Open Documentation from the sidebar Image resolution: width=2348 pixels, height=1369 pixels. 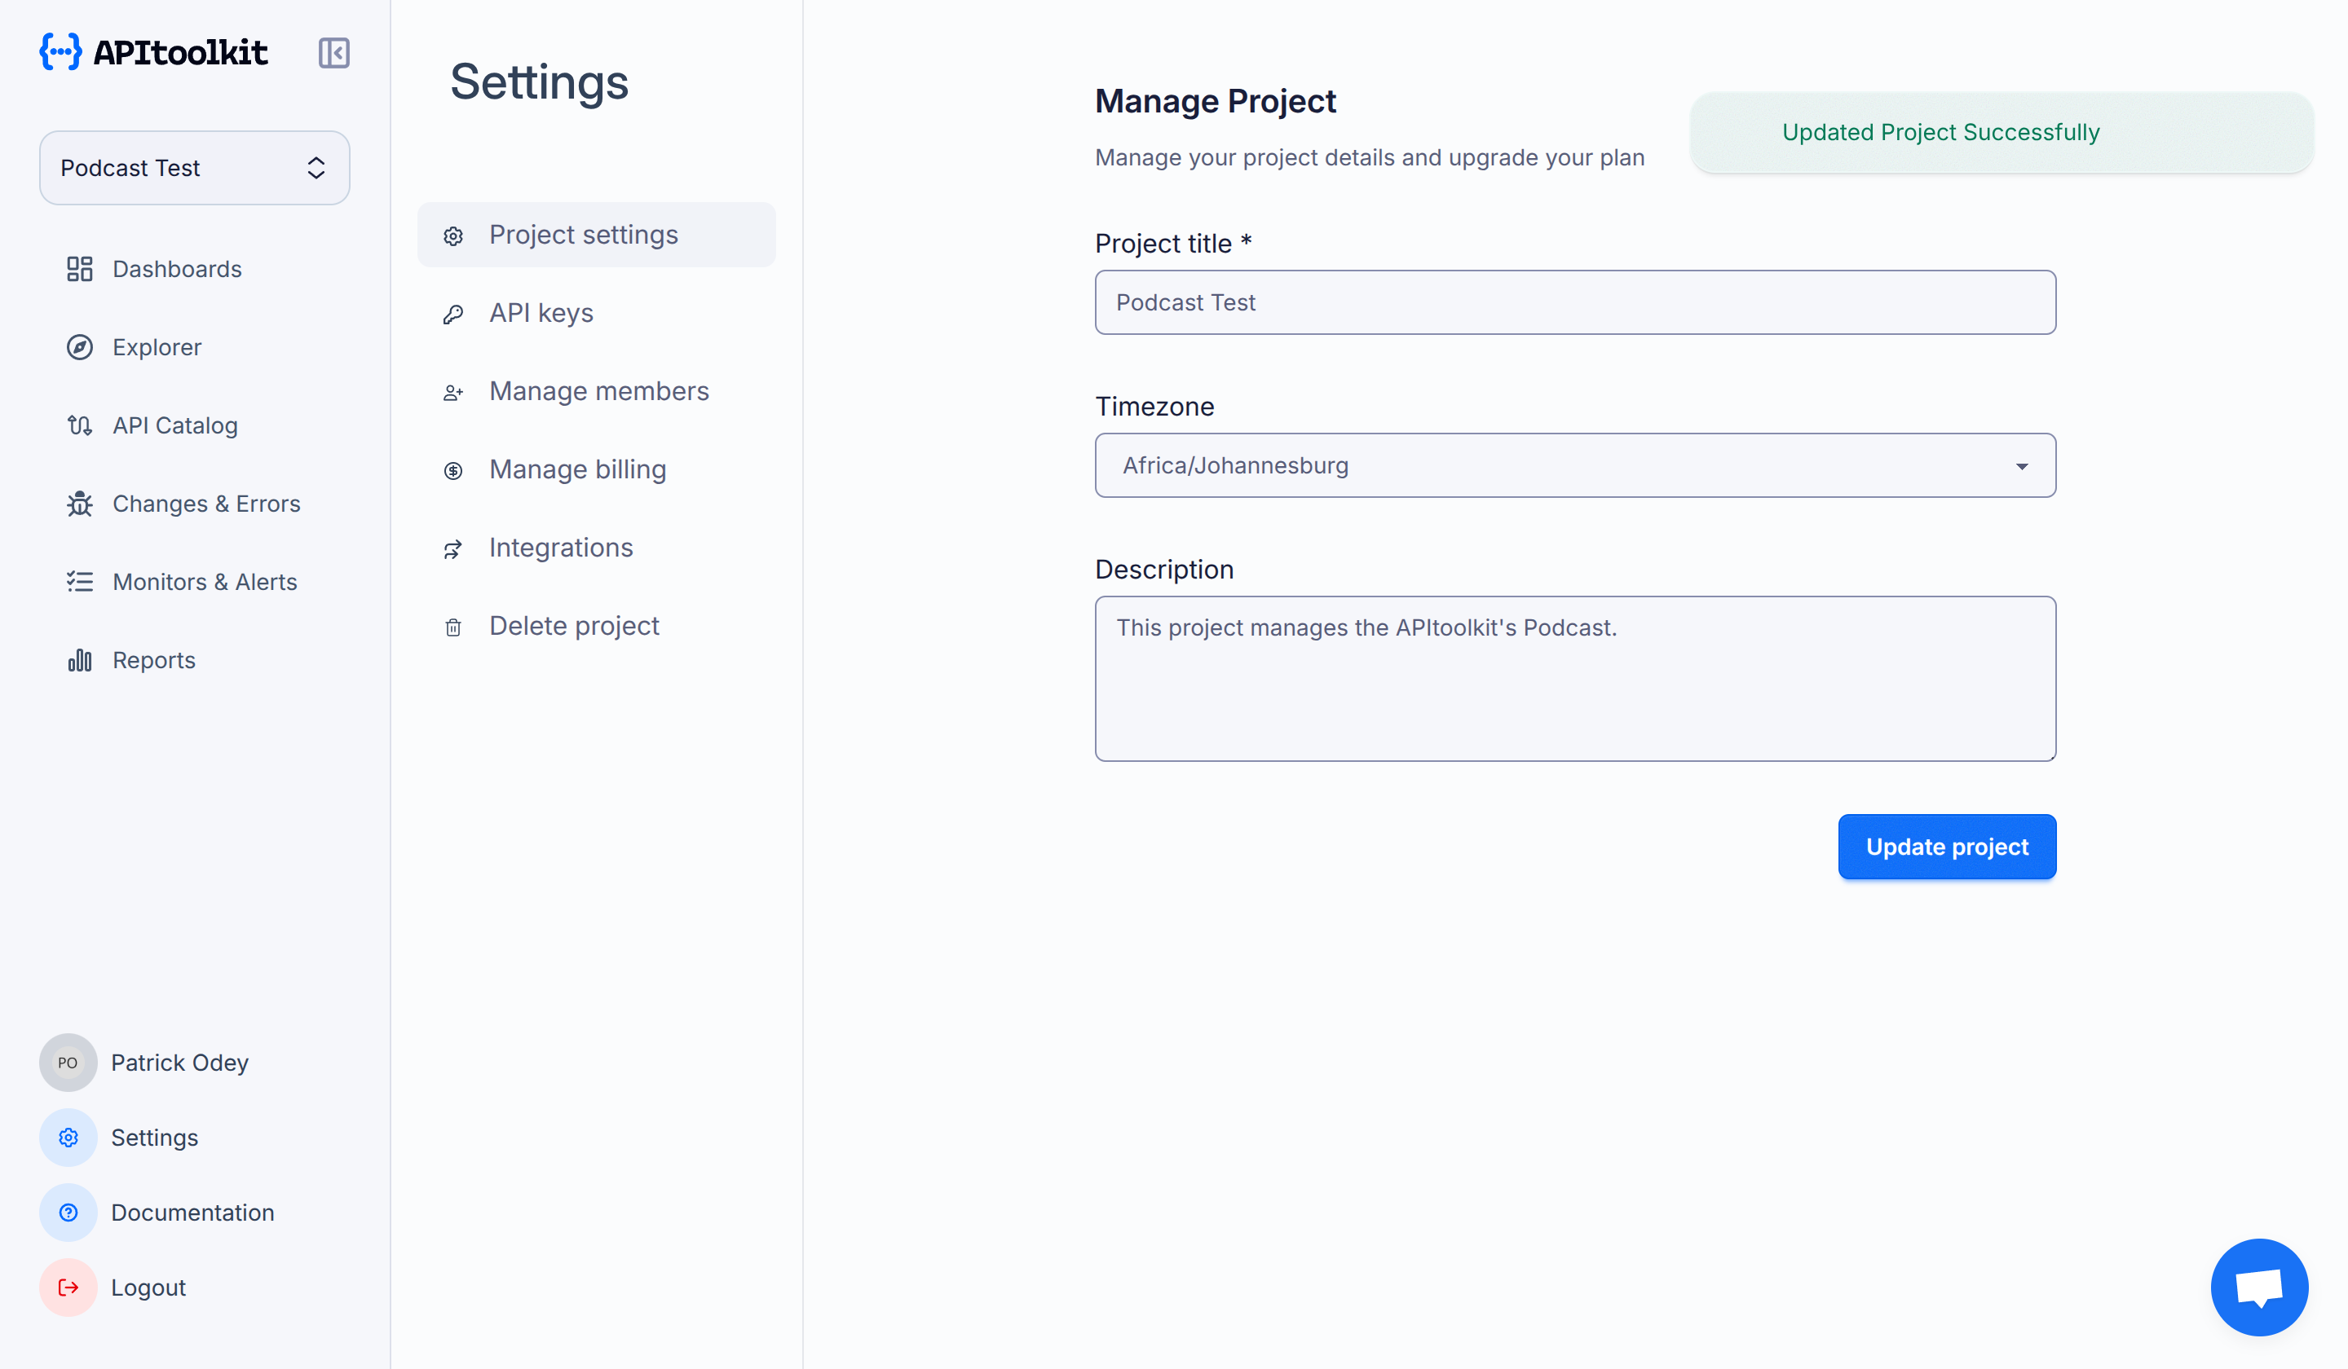point(192,1212)
